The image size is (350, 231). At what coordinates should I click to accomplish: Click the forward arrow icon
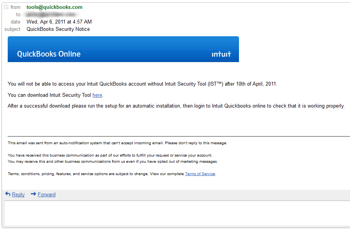(x=34, y=194)
